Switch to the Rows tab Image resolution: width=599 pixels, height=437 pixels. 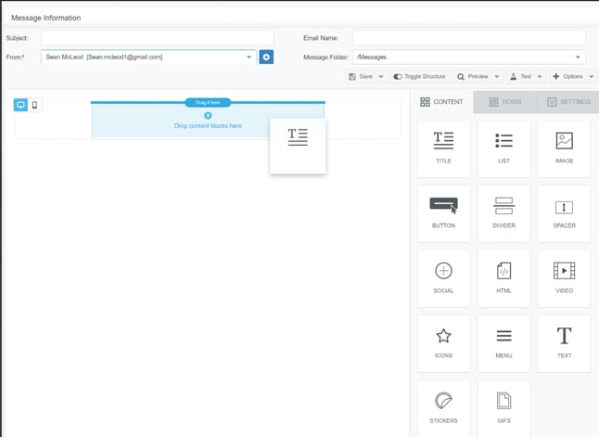coord(505,102)
